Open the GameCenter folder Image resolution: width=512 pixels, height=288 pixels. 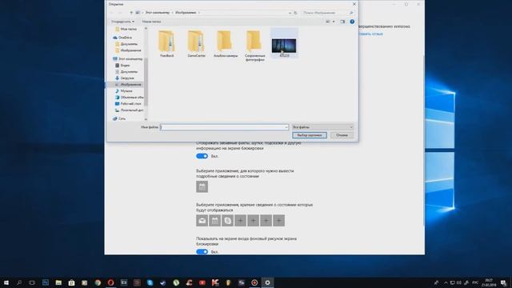(196, 44)
